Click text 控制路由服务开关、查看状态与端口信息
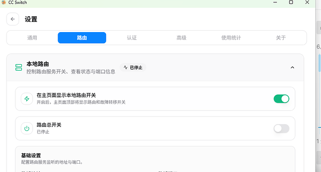 (71, 72)
